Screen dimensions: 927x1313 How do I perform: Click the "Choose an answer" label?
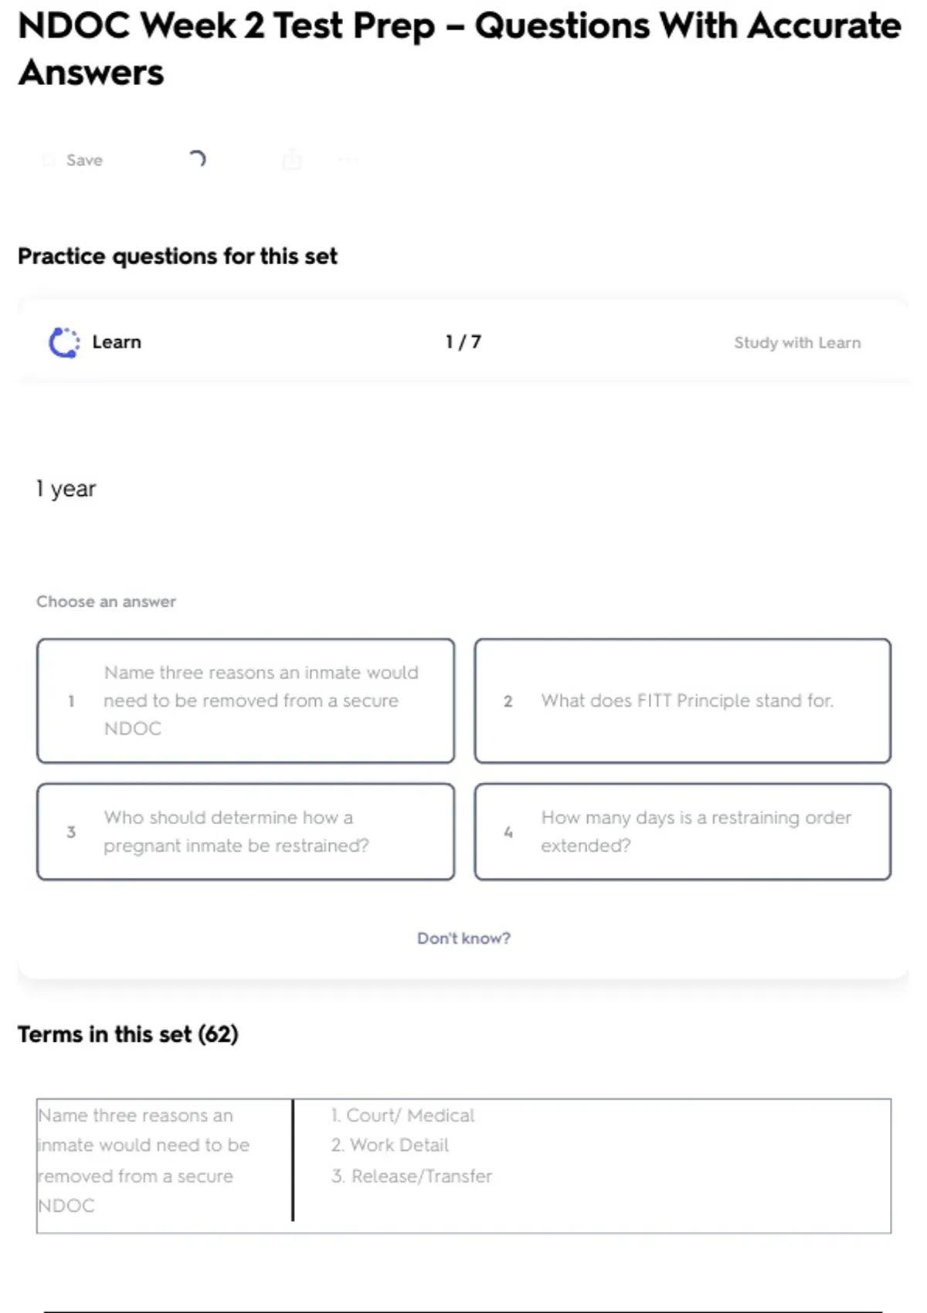click(x=107, y=602)
